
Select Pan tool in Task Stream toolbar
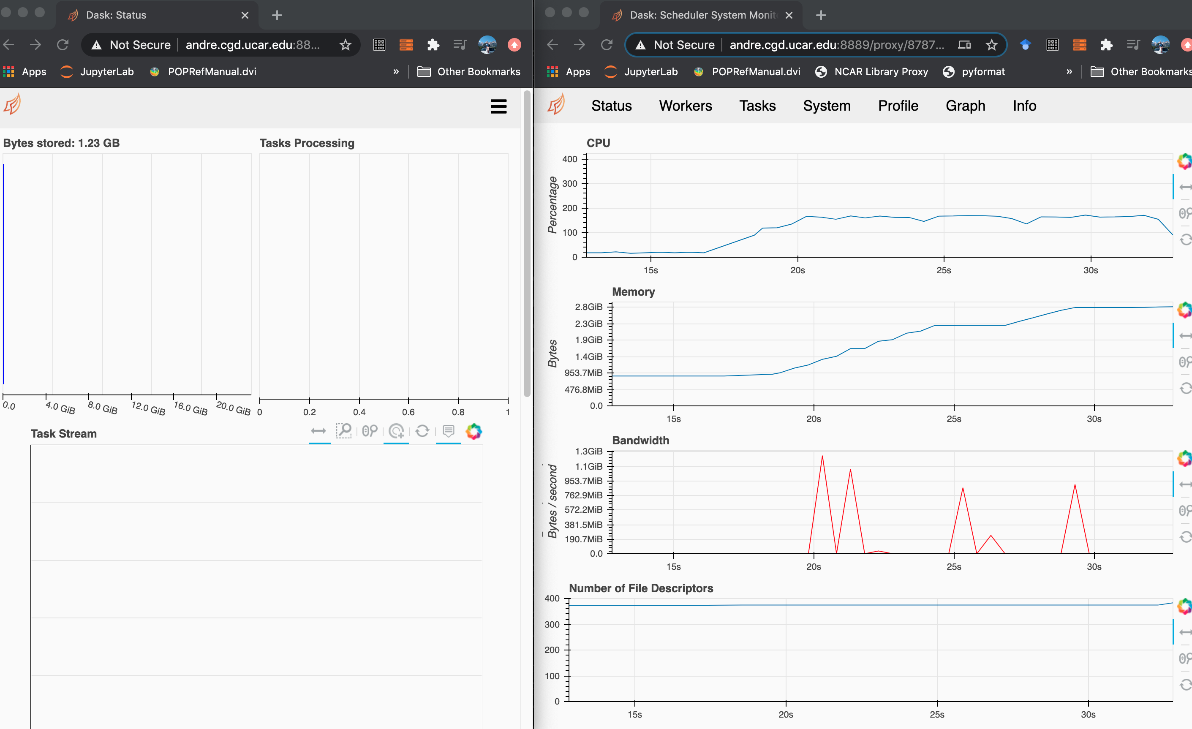coord(318,431)
